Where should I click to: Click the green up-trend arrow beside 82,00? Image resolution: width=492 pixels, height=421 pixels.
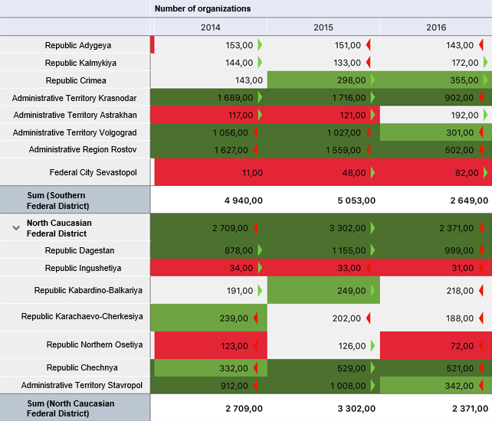[486, 173]
